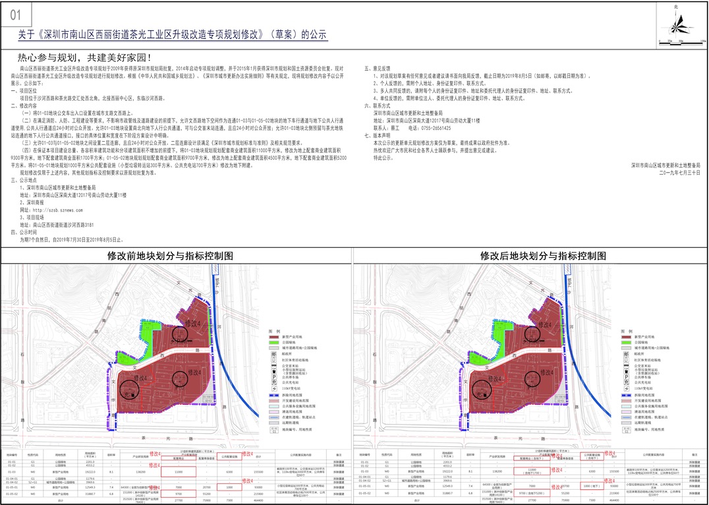Click the '1000（地下）' cell in 修改后 table
This screenshot has height=505, width=709.
click(x=592, y=486)
